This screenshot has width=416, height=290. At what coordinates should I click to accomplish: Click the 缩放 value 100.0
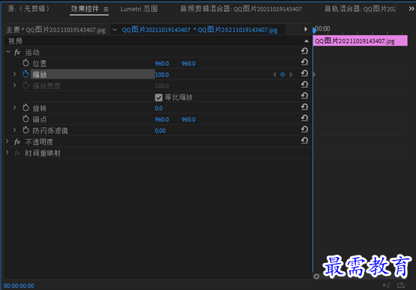coord(162,75)
